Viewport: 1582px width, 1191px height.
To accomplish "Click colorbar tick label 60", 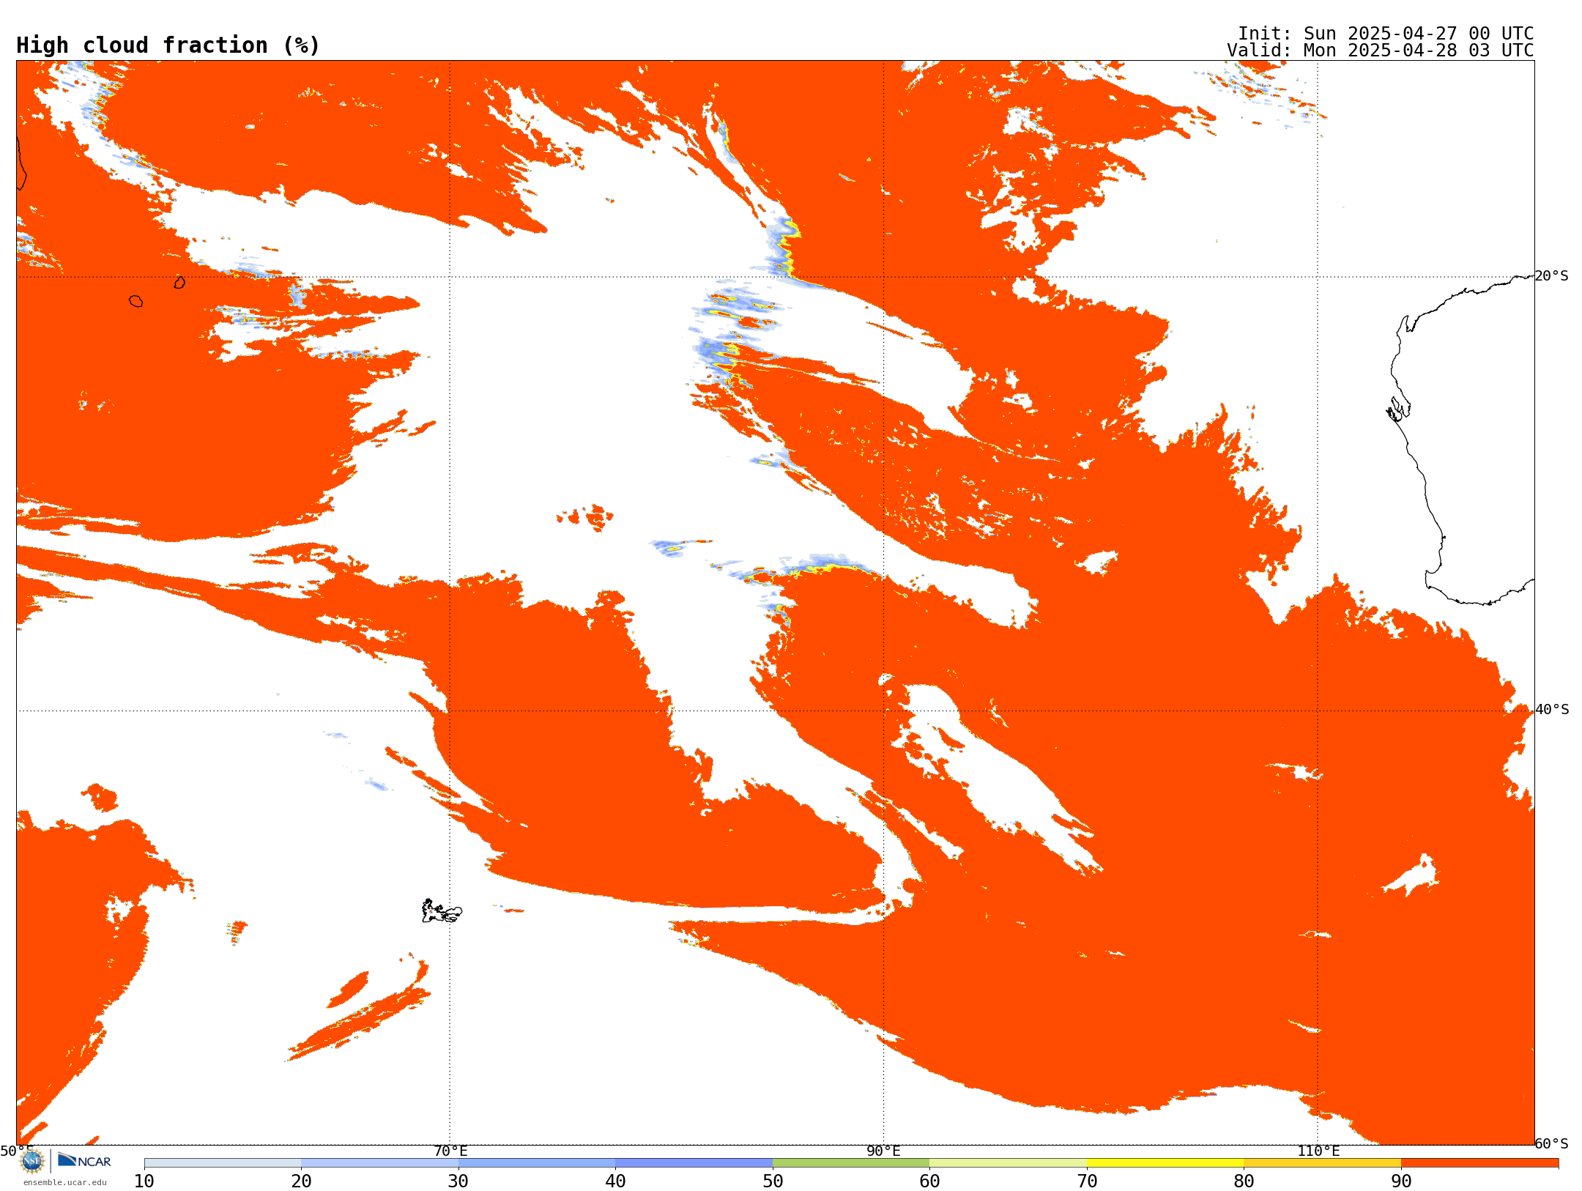I will pos(929,1181).
